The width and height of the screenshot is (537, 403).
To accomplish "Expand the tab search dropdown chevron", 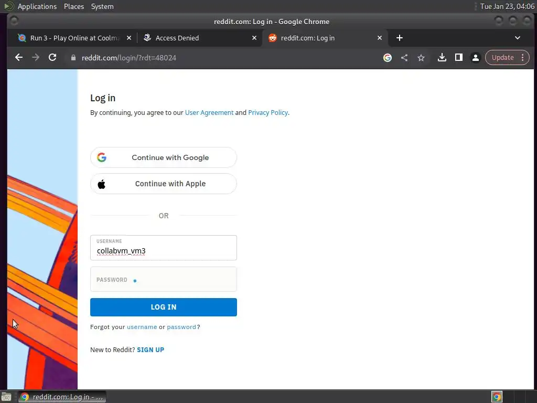I will point(518,38).
